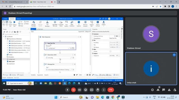Image resolution: width=179 pixels, height=100 pixels.
Task: Launch UI Explorer
Action: click(79, 24)
